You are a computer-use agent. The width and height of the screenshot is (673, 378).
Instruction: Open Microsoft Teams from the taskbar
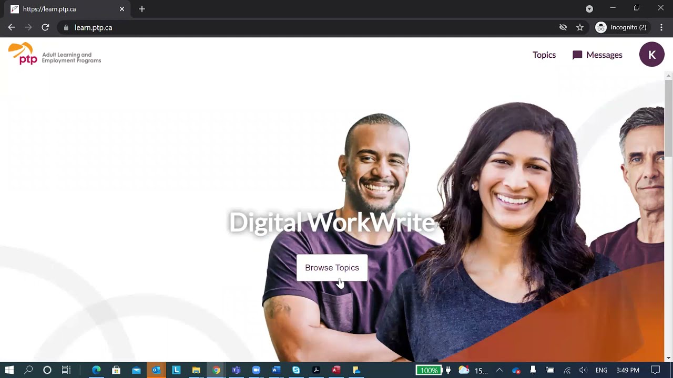(x=236, y=370)
